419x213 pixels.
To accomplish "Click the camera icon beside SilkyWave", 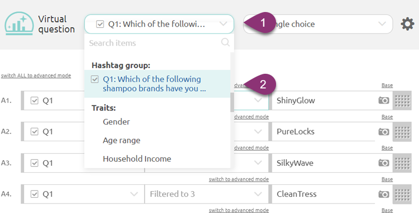I will point(384,163).
